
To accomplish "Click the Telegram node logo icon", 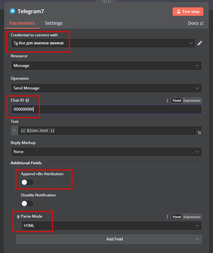I will (13, 11).
